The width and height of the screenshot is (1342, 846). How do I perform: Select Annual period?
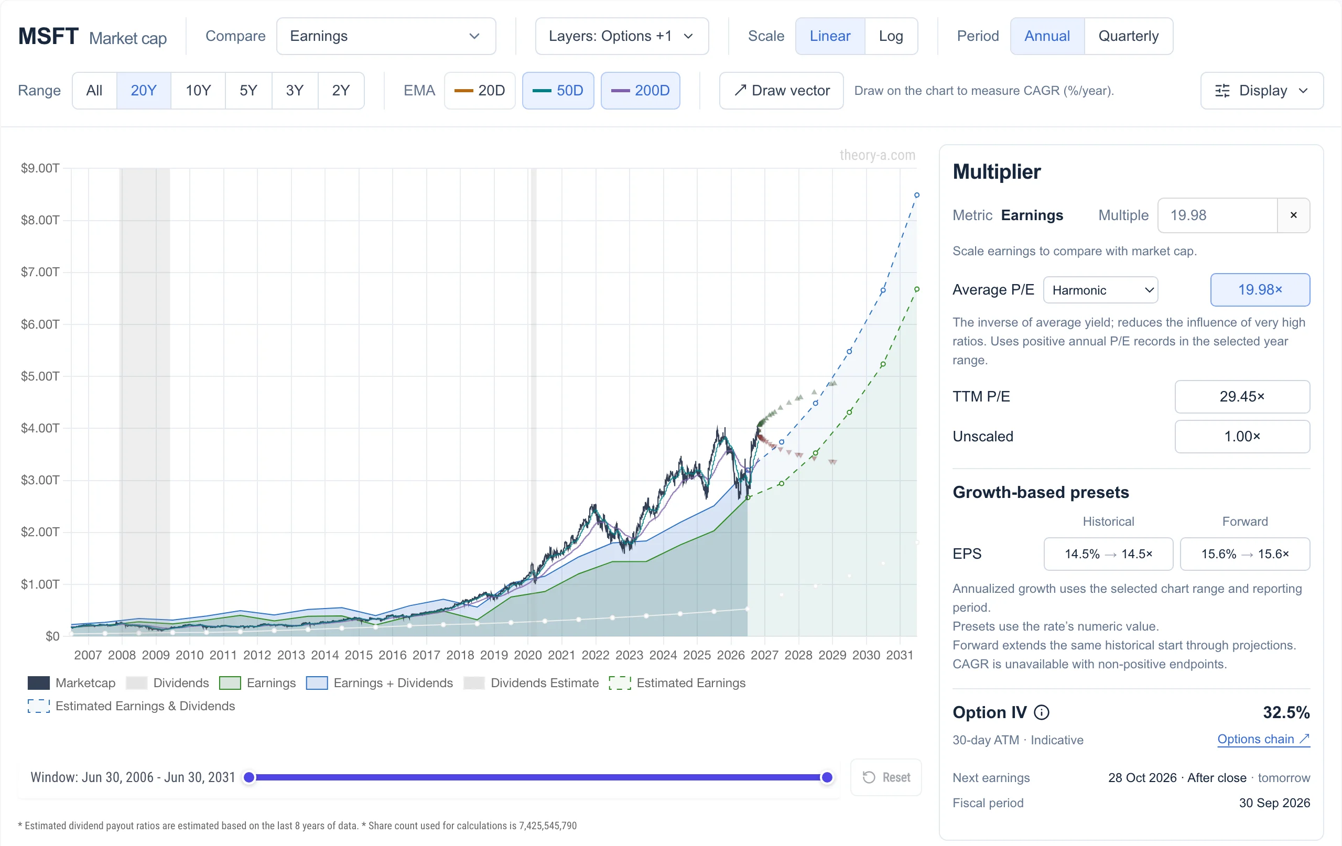point(1047,36)
